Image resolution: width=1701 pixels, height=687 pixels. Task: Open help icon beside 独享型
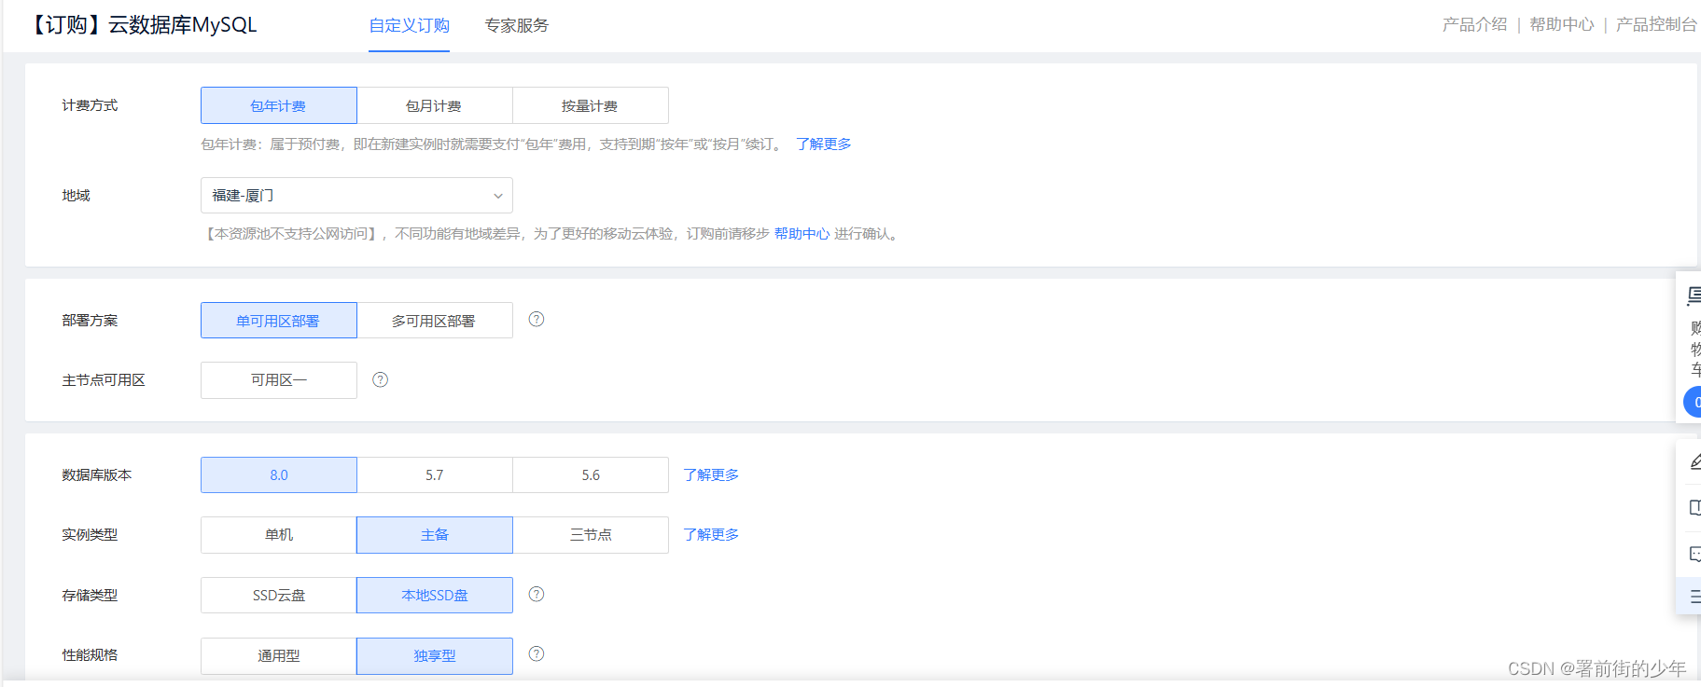point(537,653)
